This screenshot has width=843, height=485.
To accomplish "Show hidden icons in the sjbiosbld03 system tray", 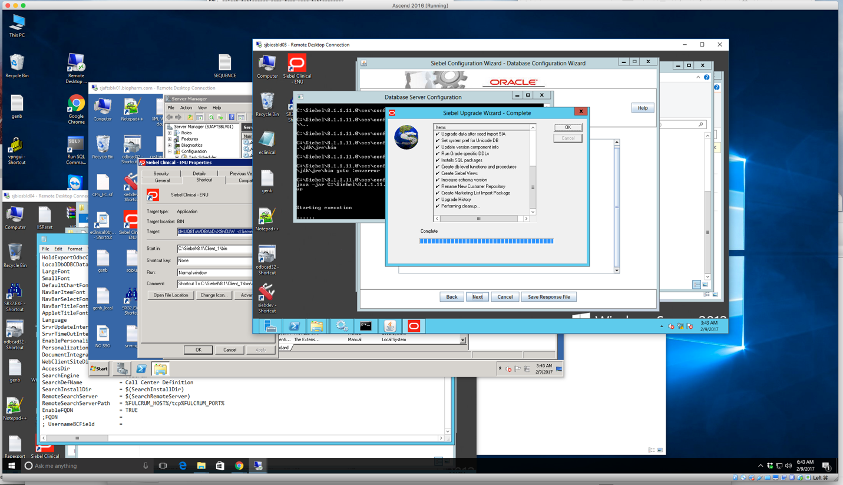I will coord(662,326).
